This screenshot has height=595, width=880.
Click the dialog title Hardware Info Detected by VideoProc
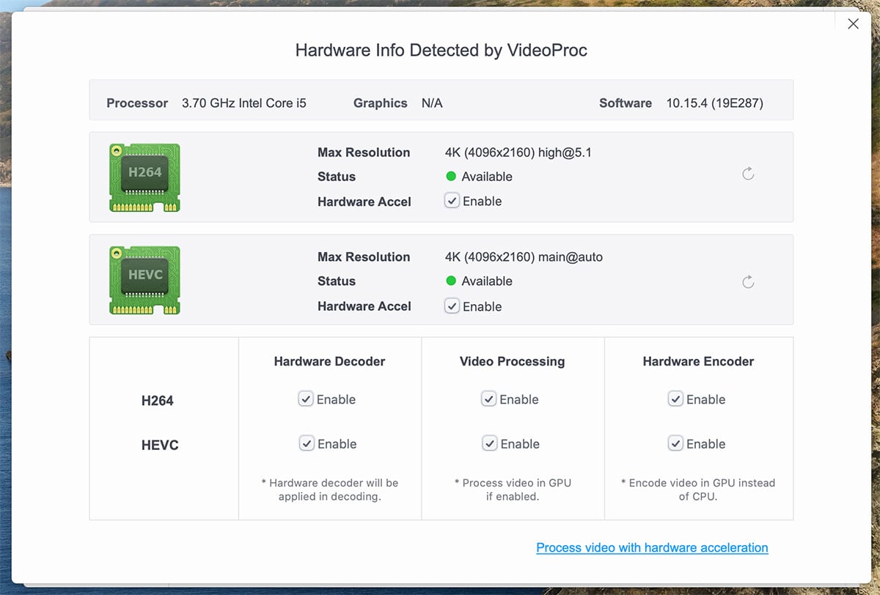pos(441,50)
